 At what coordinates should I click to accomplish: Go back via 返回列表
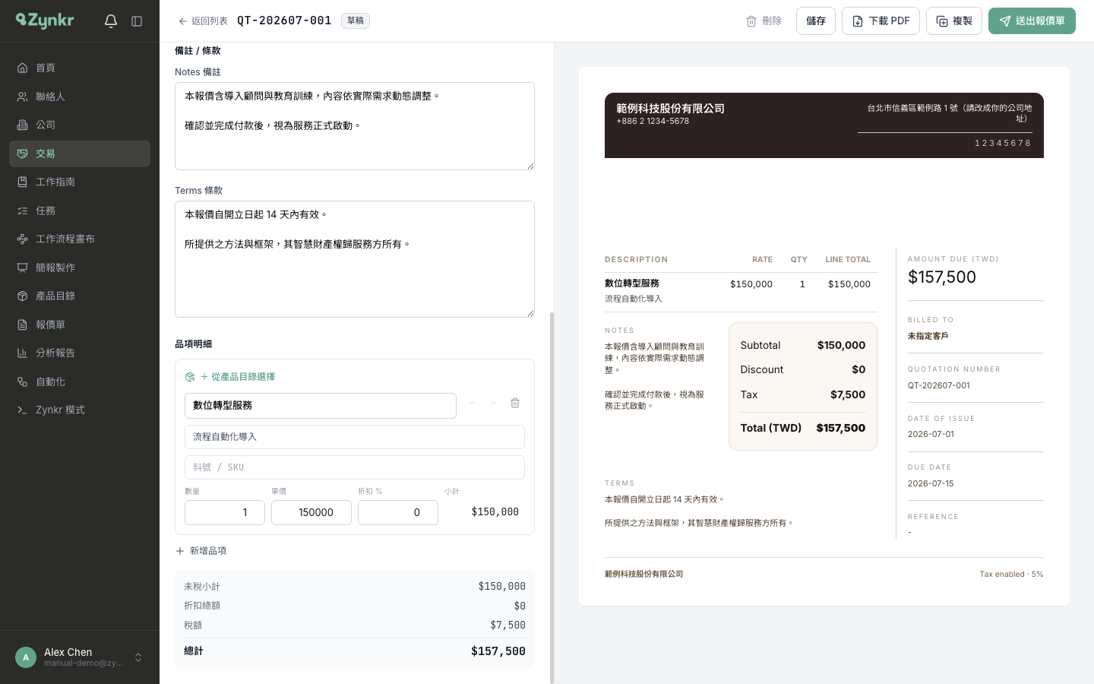[x=203, y=21]
